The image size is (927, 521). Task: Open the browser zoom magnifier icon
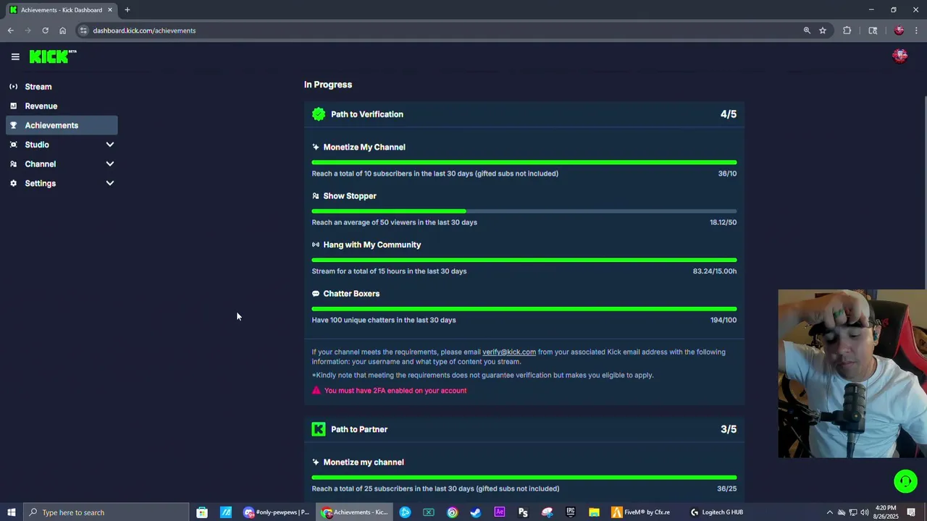[x=807, y=30]
